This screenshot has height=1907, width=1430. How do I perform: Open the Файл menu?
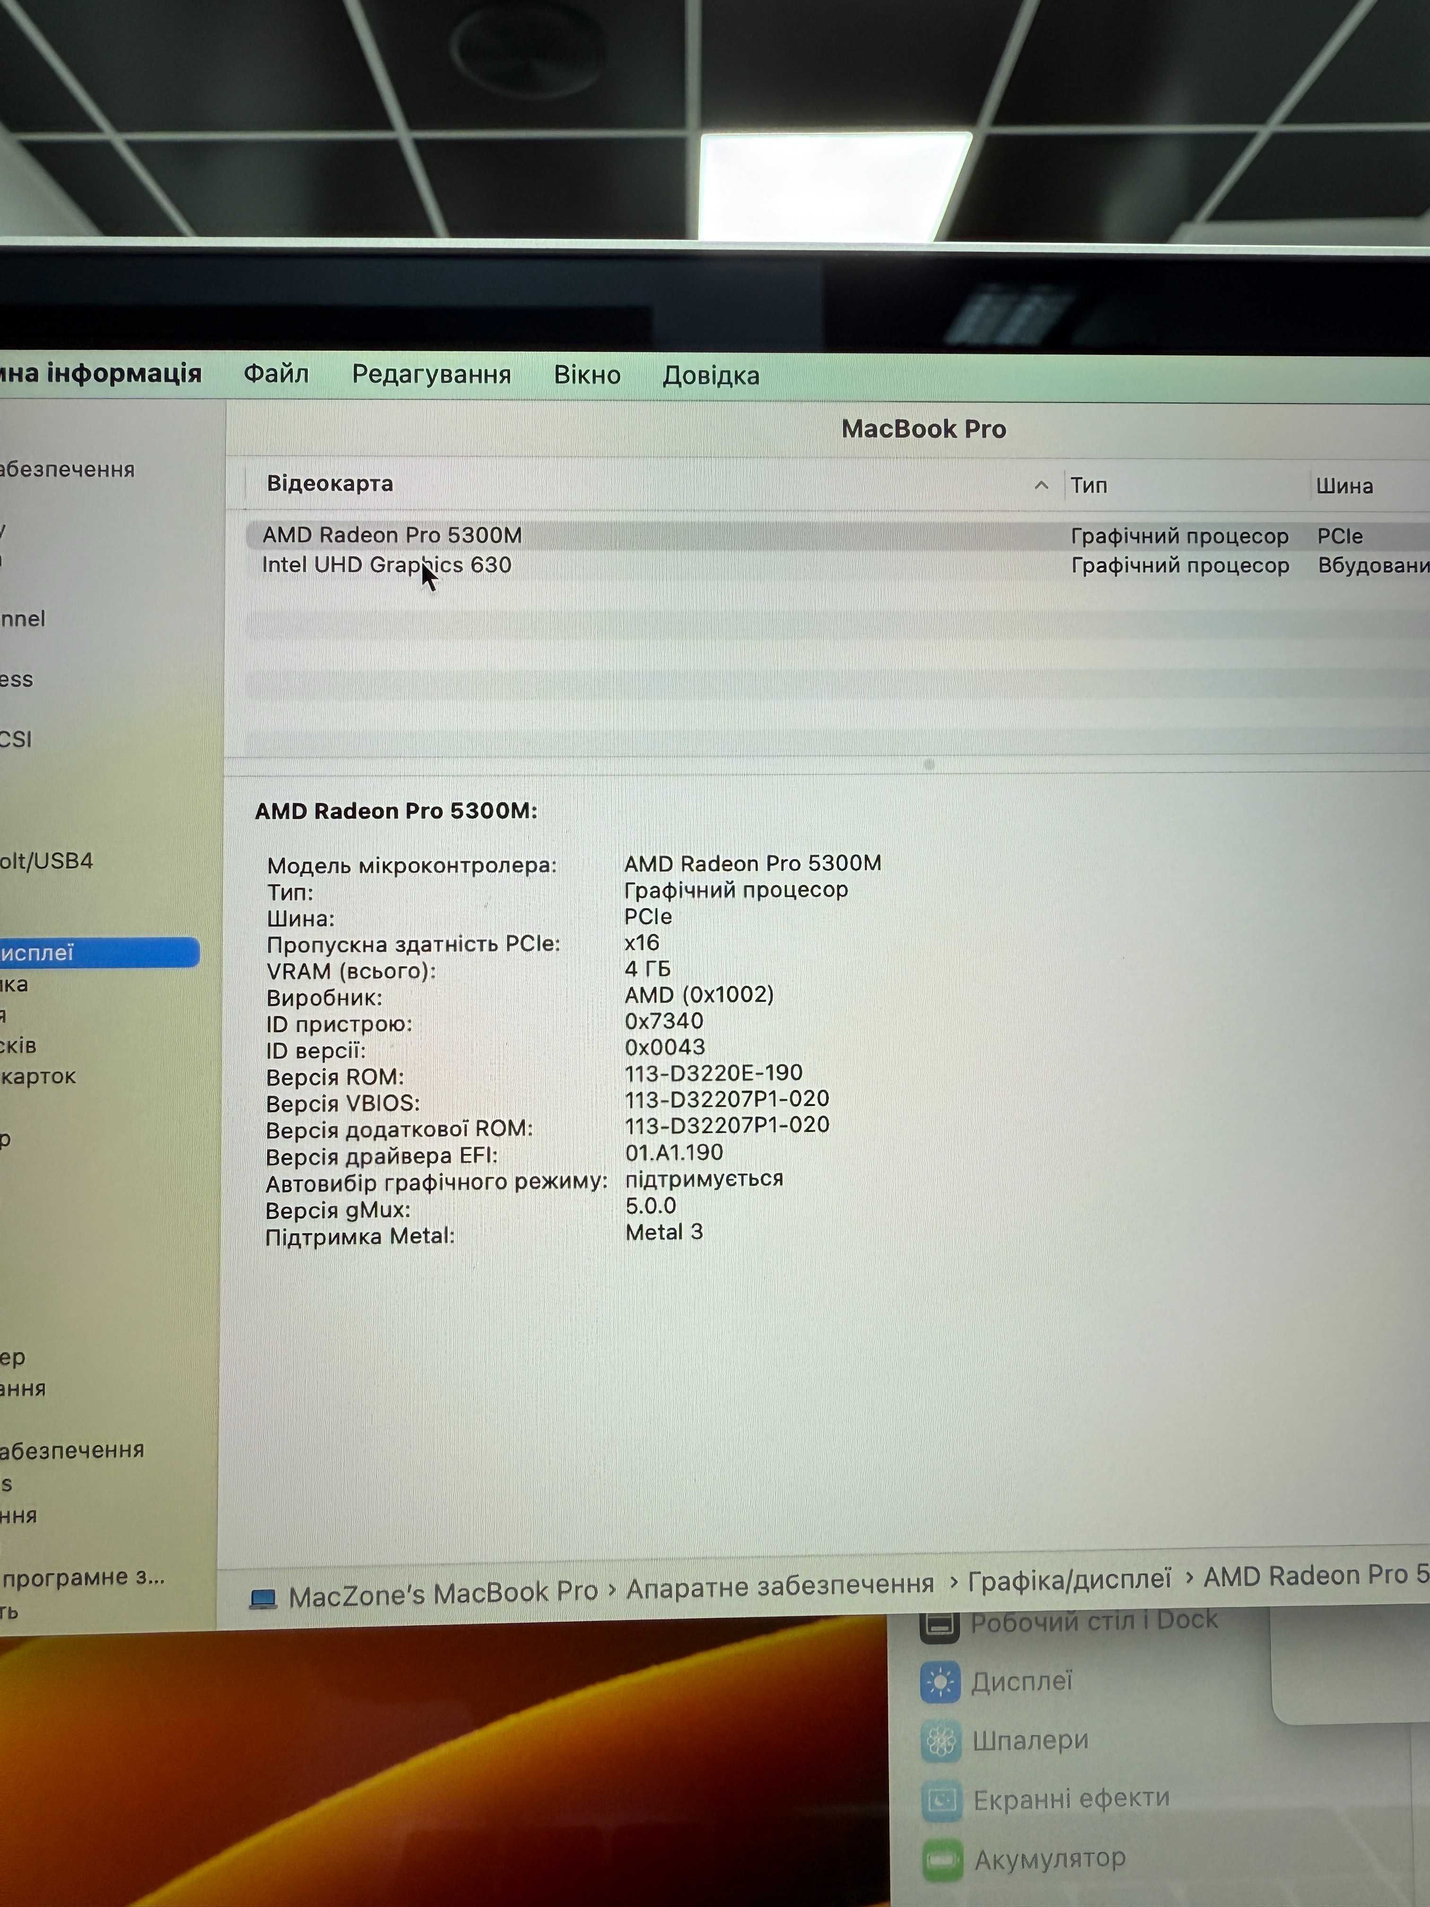click(x=276, y=374)
